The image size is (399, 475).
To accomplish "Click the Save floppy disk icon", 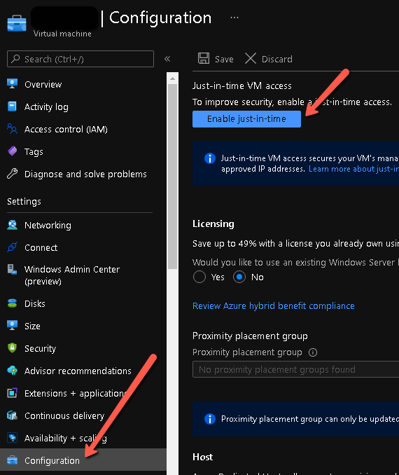I will coord(204,58).
